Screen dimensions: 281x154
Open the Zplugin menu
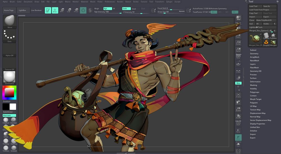click(x=169, y=2)
